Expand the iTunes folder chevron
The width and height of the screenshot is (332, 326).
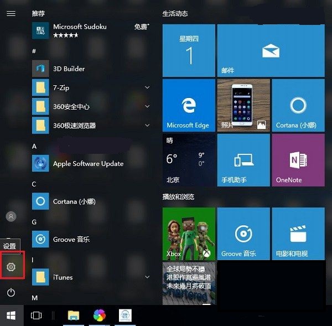[x=147, y=277]
